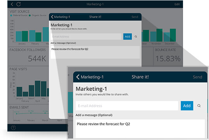Click Send in the small share dialog

pyautogui.click(x=135, y=17)
